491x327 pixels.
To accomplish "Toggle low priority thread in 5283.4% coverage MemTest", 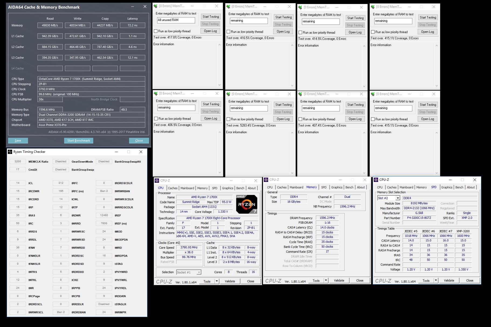I will (228, 119).
